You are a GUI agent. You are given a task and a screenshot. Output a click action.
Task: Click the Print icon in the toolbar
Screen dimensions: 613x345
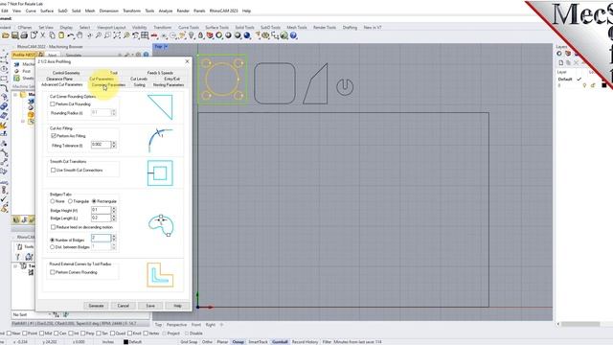[24, 35]
